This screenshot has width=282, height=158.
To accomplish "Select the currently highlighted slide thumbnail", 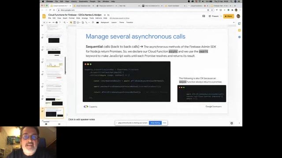I will click(54, 113).
